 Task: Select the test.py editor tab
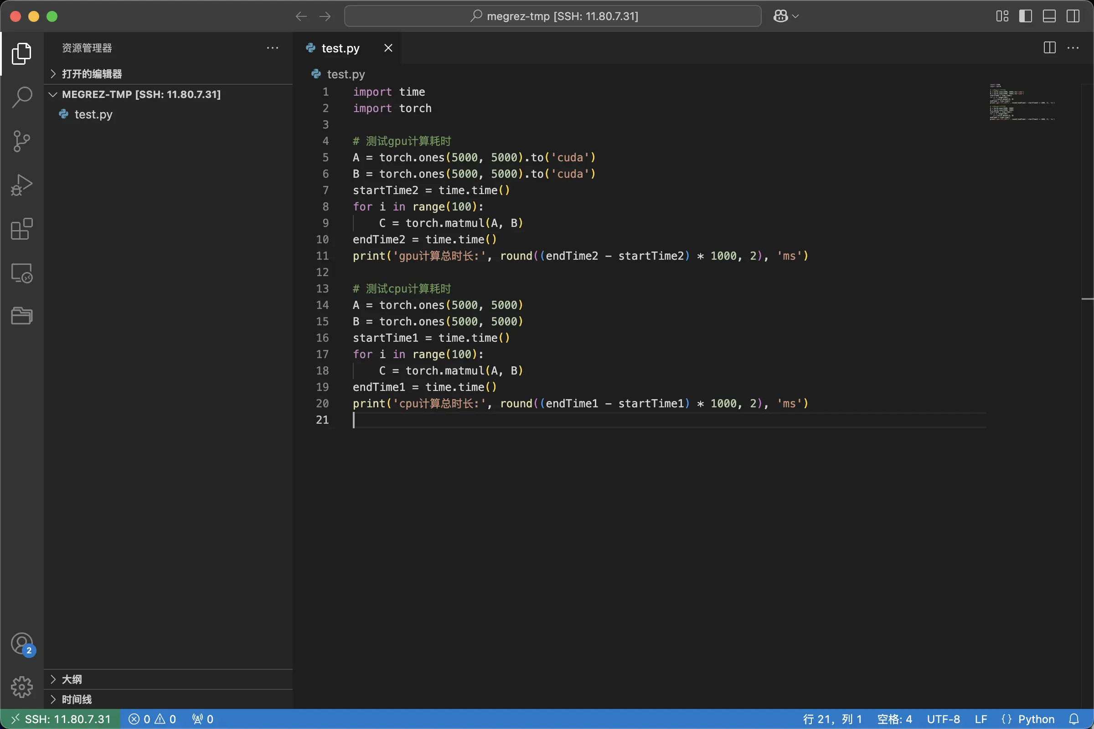(x=341, y=48)
